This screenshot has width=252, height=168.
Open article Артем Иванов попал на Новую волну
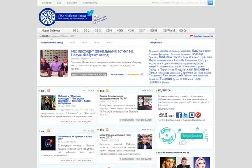point(115,136)
